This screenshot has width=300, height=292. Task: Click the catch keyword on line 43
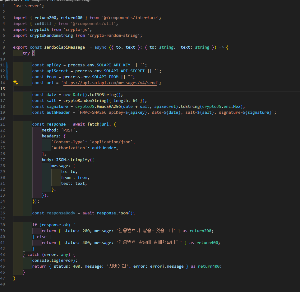pos(33,255)
